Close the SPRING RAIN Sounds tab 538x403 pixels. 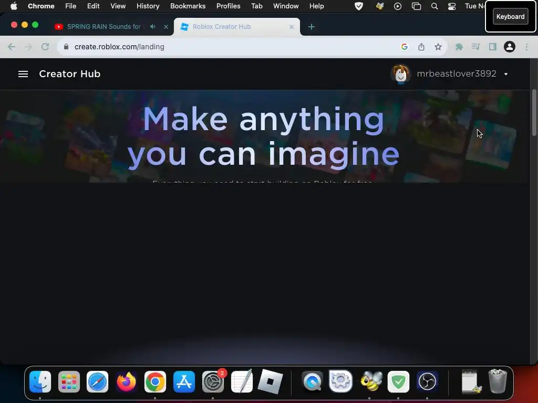166,27
